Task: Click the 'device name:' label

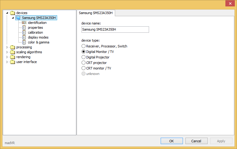Action: [x=91, y=23]
